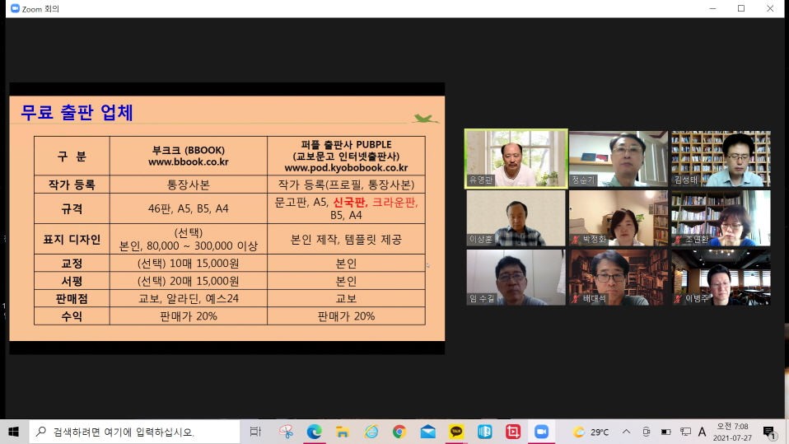Image resolution: width=789 pixels, height=444 pixels.
Task: Click the red 신국판 text
Action: click(x=350, y=203)
